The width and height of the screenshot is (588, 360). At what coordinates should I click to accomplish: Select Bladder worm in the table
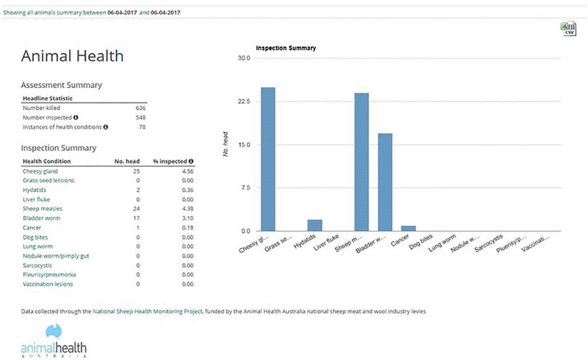[41, 218]
